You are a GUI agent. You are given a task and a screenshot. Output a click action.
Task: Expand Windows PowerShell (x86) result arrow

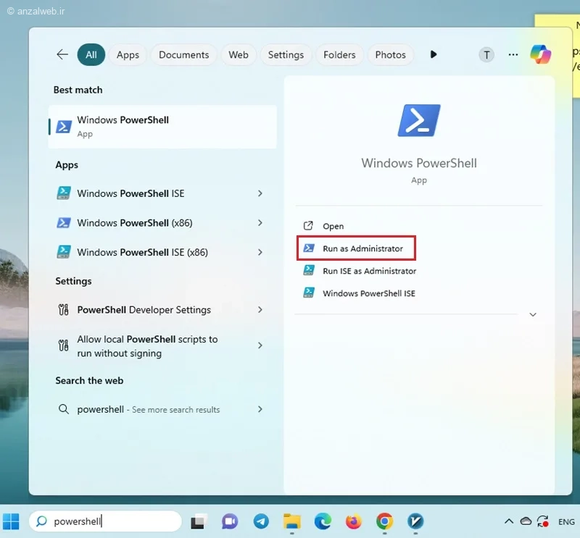coord(260,223)
